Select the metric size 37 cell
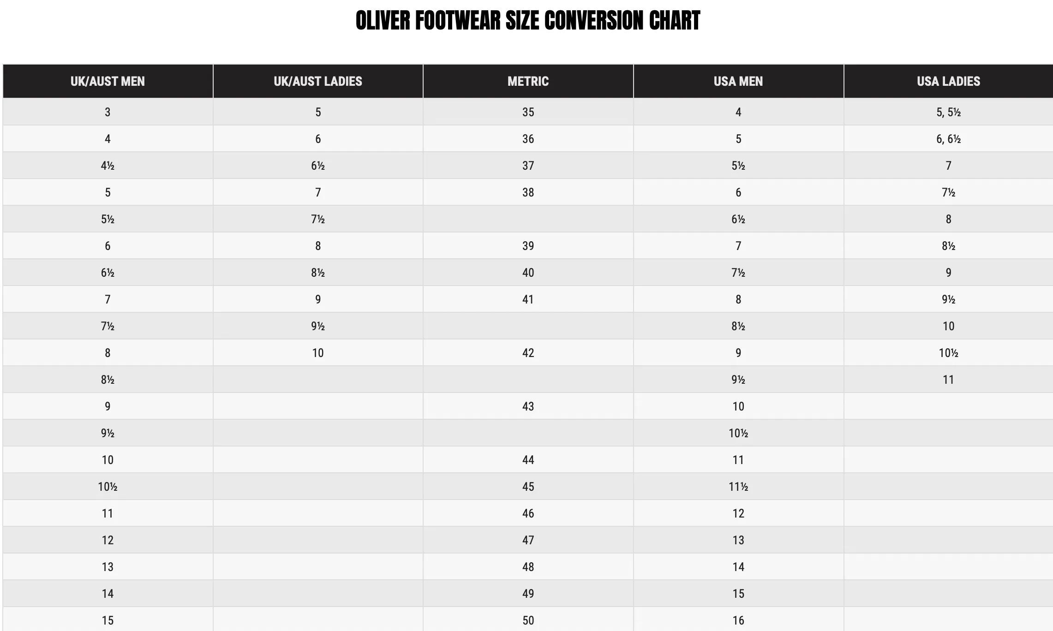This screenshot has height=631, width=1053. [528, 166]
